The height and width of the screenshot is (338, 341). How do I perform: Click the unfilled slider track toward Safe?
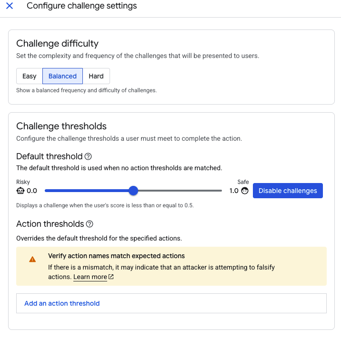180,191
